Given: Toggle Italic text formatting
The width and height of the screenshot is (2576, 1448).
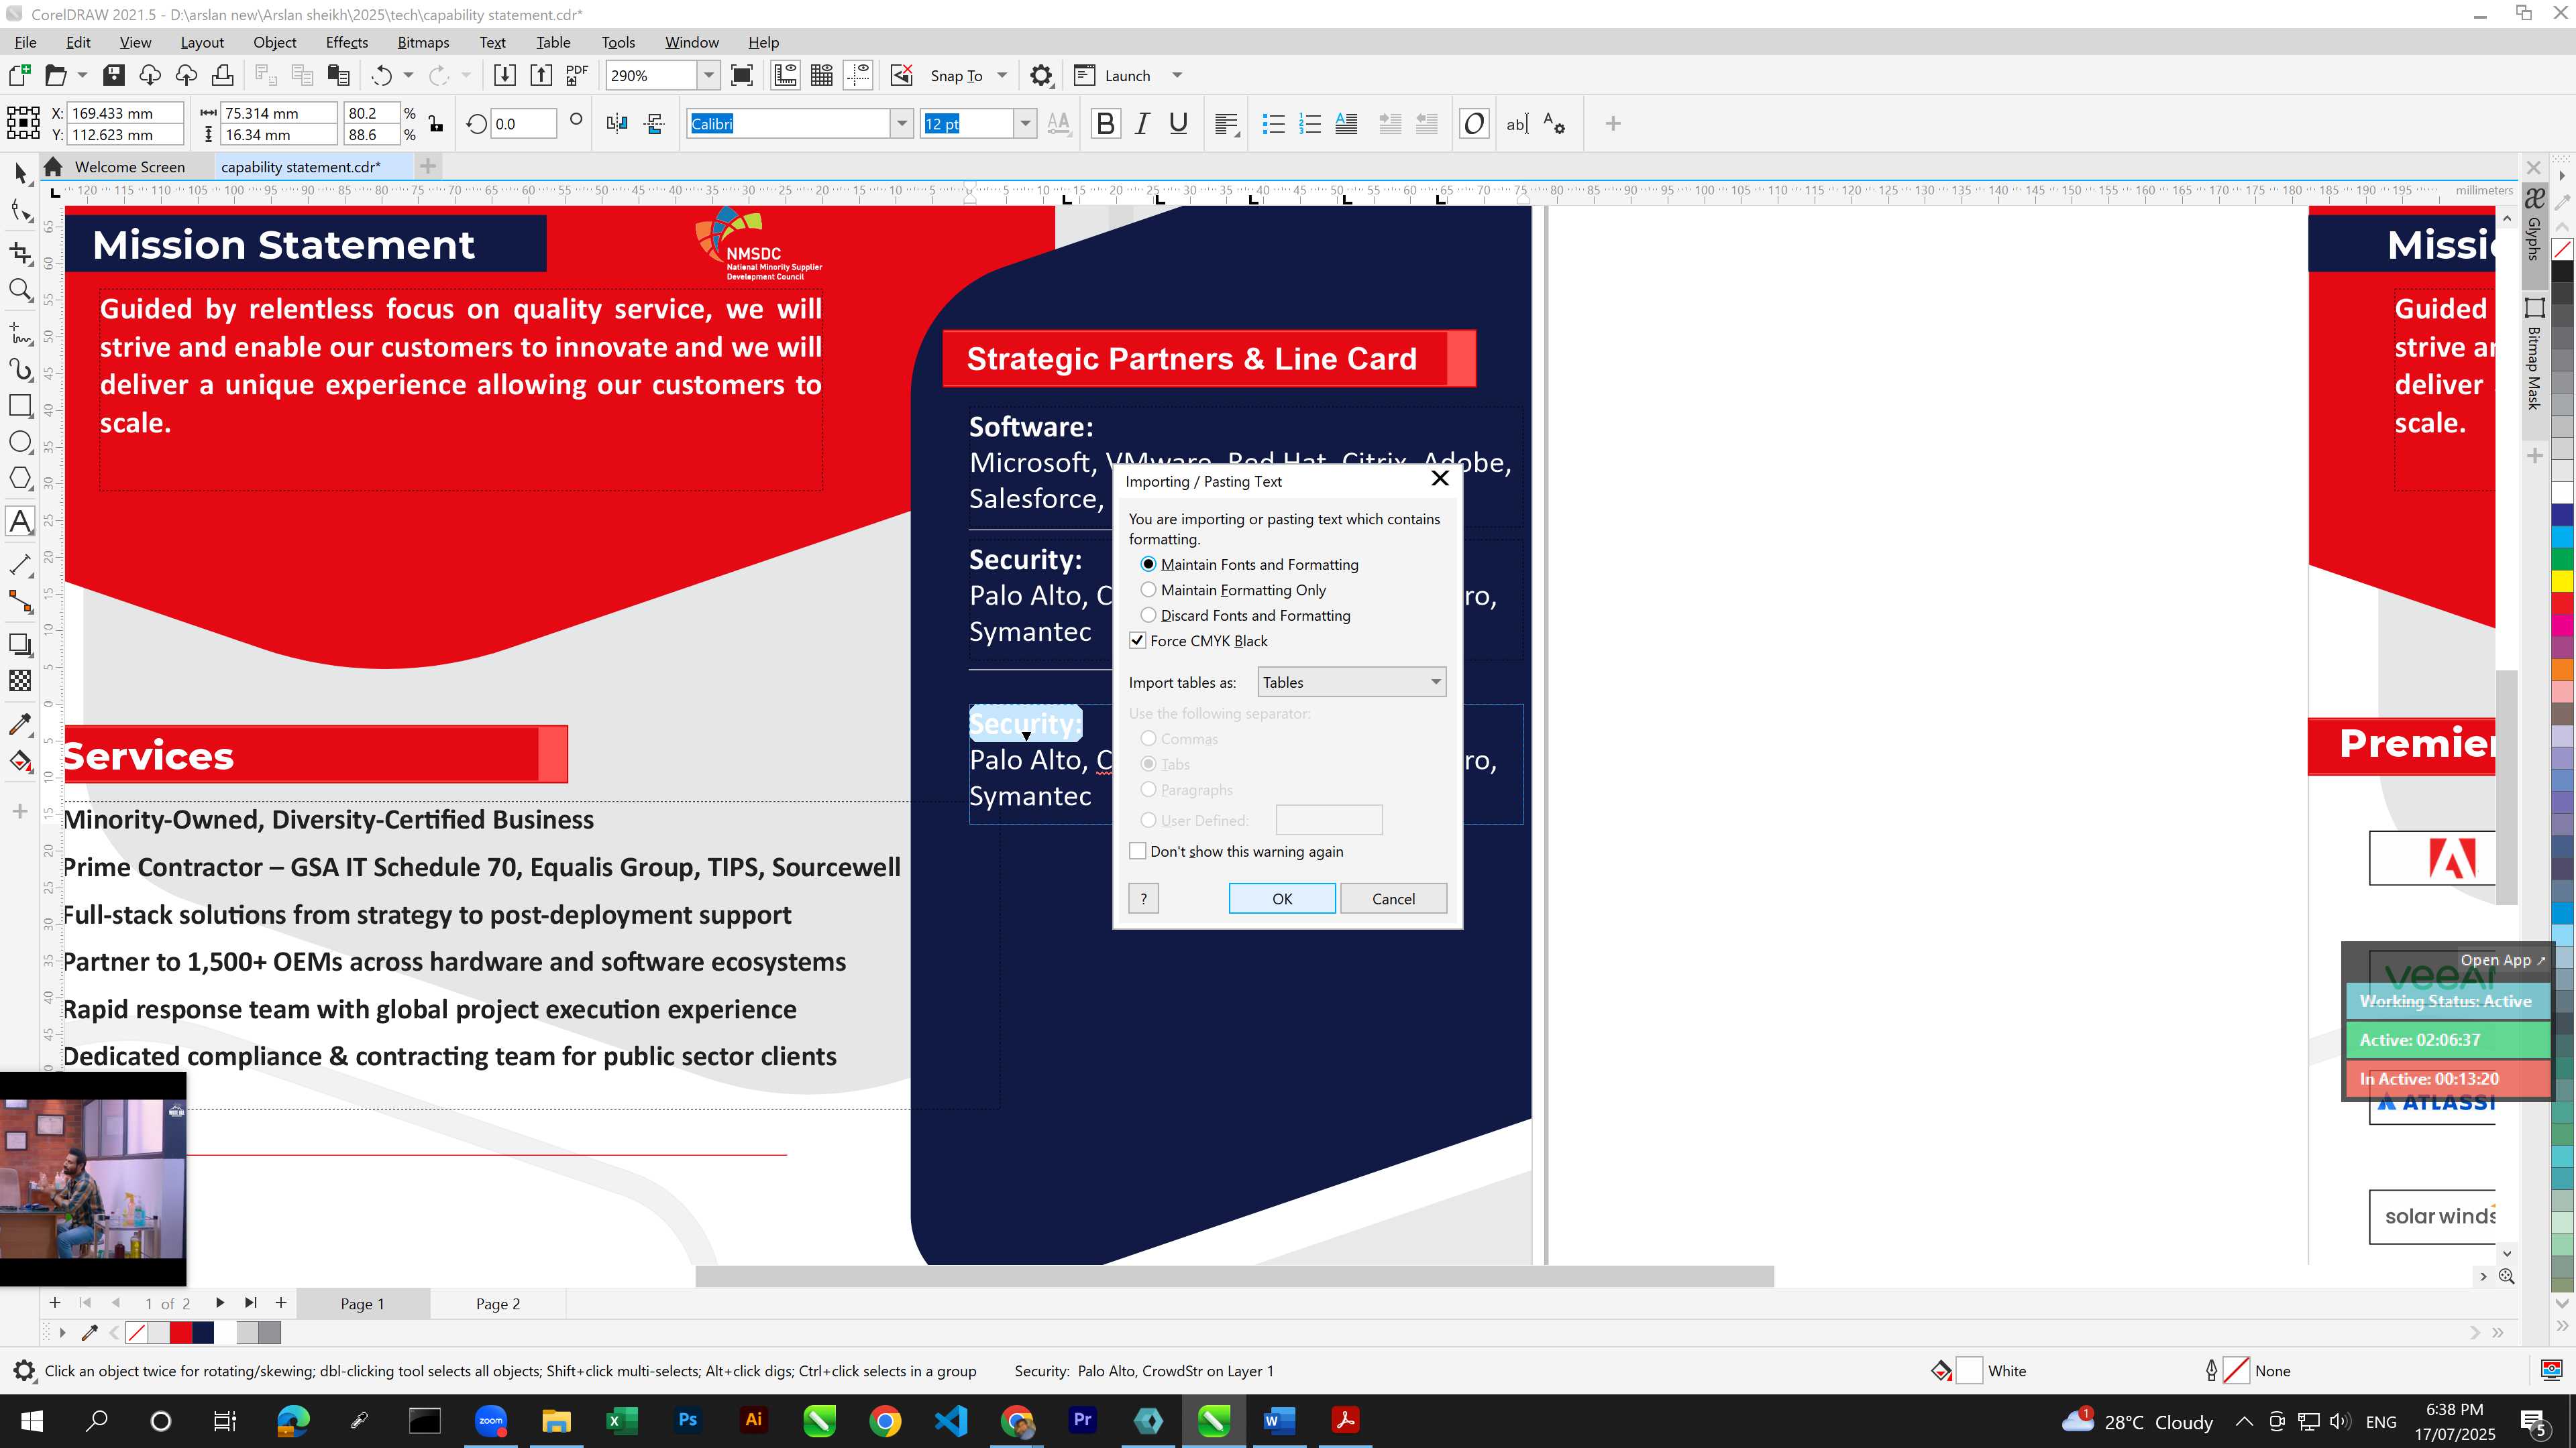Looking at the screenshot, I should [1142, 124].
